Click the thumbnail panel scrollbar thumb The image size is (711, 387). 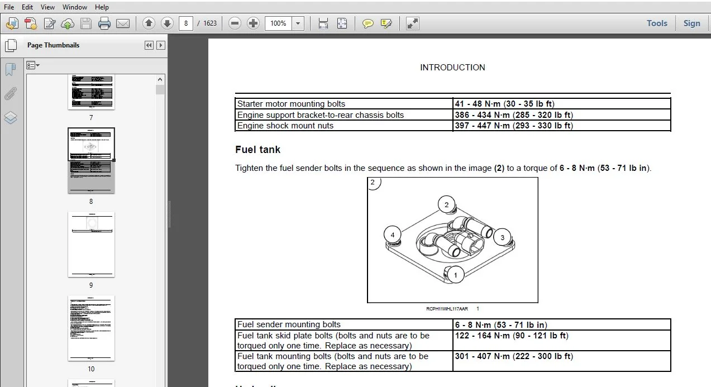pos(160,90)
